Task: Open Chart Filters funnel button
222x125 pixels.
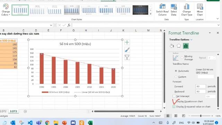Action: pos(127,57)
